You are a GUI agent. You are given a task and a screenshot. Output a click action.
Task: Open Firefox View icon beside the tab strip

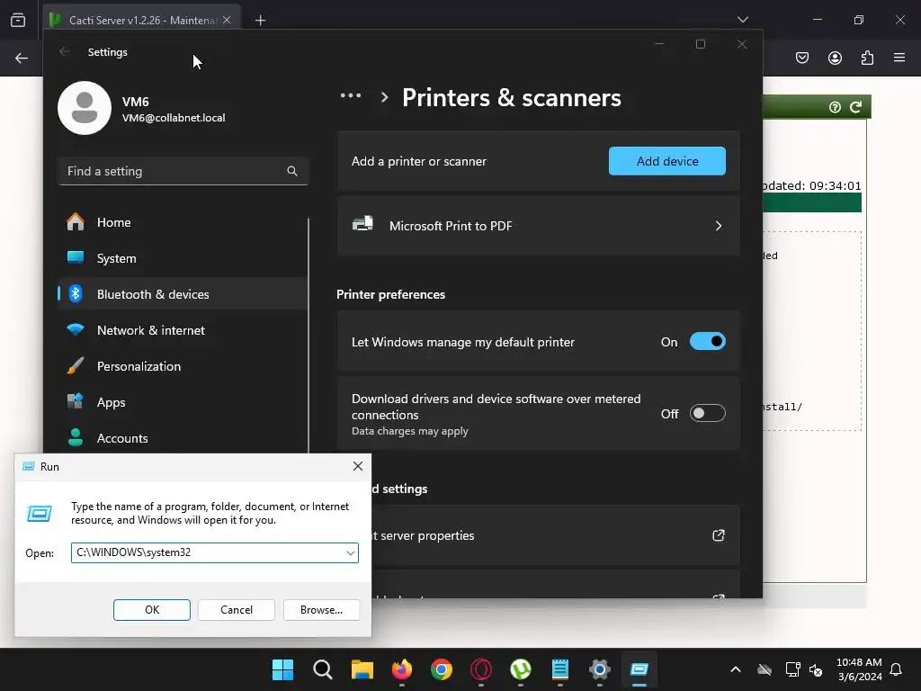18,20
